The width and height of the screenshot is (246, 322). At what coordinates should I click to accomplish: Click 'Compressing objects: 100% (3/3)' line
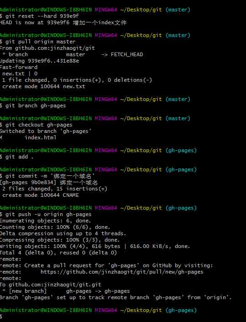(60, 240)
